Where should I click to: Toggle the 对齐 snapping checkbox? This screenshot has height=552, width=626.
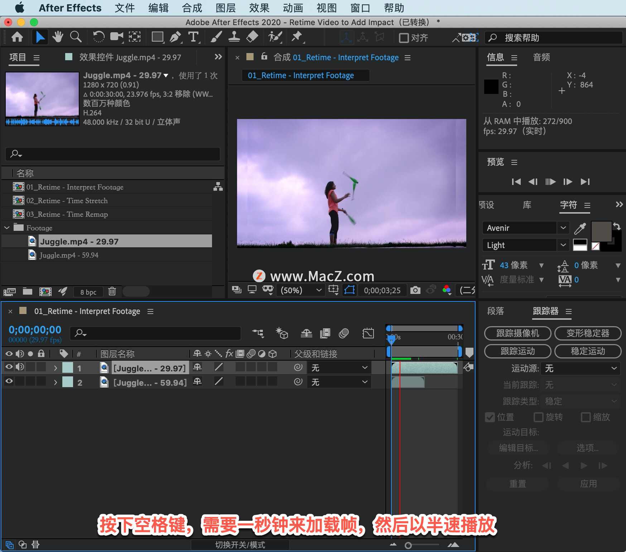pyautogui.click(x=404, y=38)
